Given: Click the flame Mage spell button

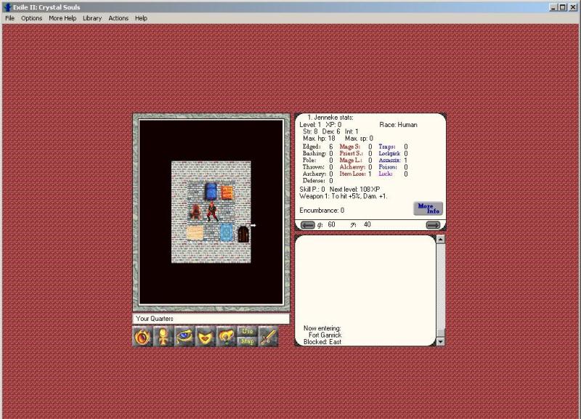Looking at the screenshot, I should 143,337.
